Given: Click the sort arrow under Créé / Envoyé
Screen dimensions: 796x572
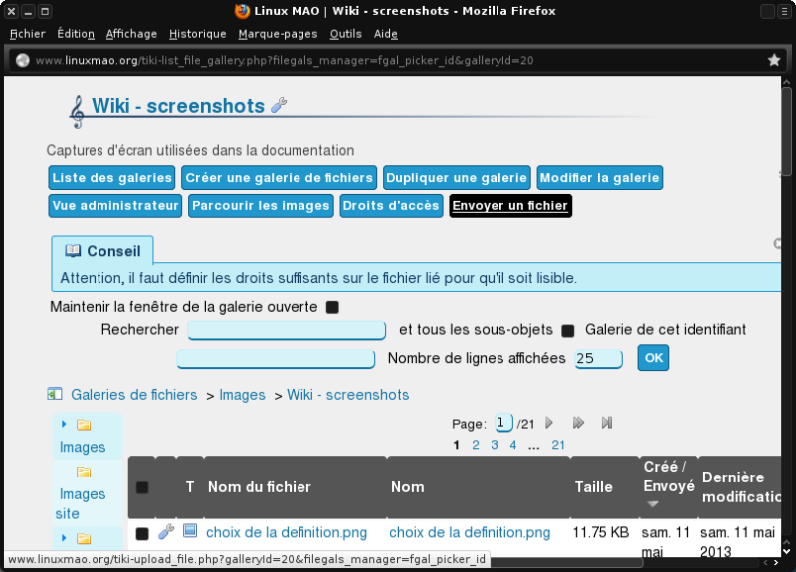Looking at the screenshot, I should tap(653, 504).
